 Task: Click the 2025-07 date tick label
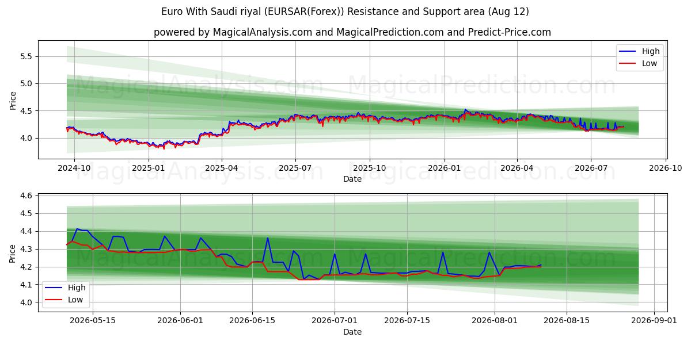click(295, 168)
